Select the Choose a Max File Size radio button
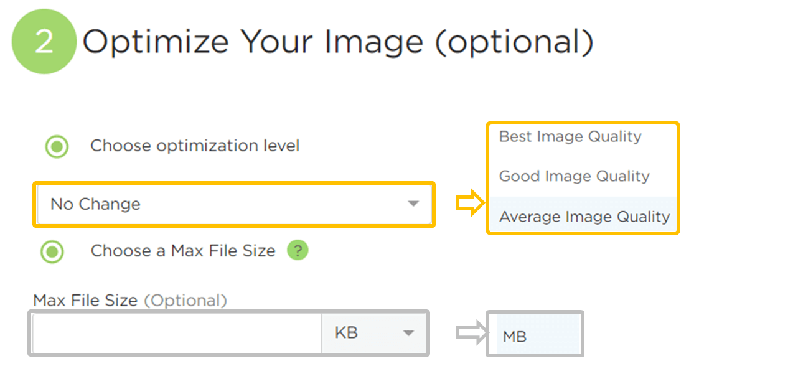The image size is (793, 389). click(x=52, y=251)
